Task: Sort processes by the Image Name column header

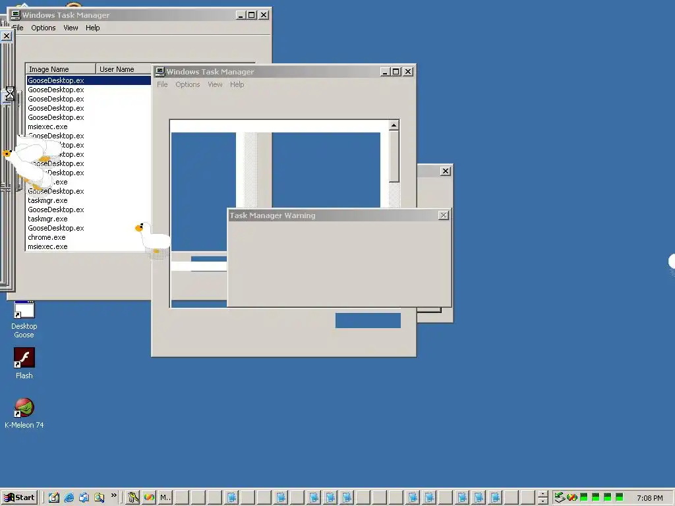Action: 61,69
